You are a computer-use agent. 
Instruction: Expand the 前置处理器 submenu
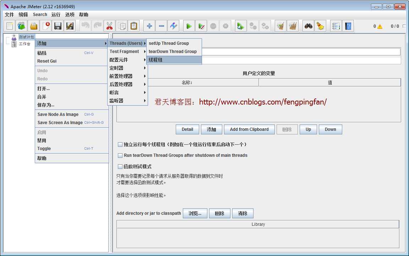pos(127,76)
